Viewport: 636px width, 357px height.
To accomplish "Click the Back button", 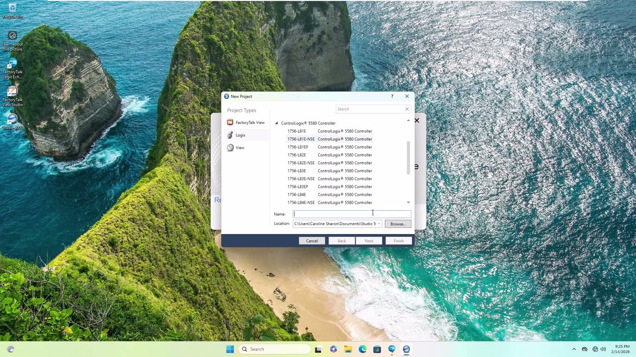I will [342, 240].
